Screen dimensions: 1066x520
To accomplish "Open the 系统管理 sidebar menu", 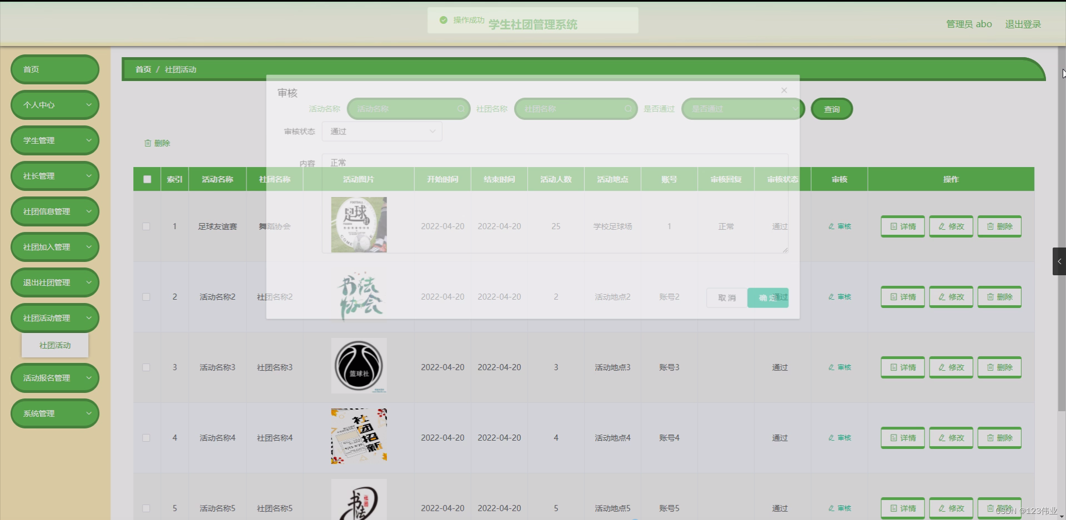I will coord(55,413).
